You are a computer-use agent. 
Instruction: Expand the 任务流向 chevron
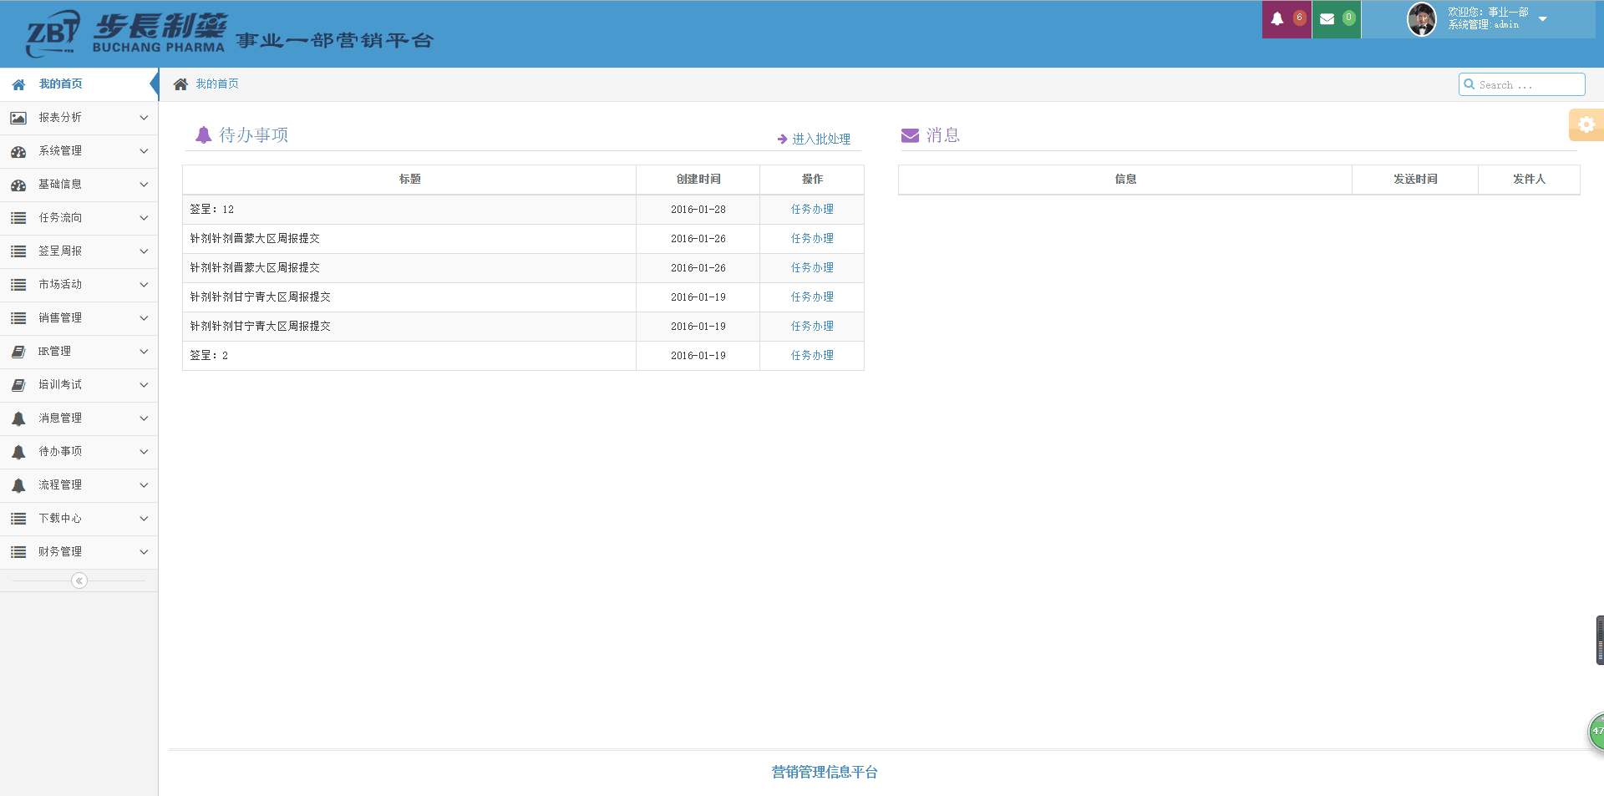coord(144,218)
